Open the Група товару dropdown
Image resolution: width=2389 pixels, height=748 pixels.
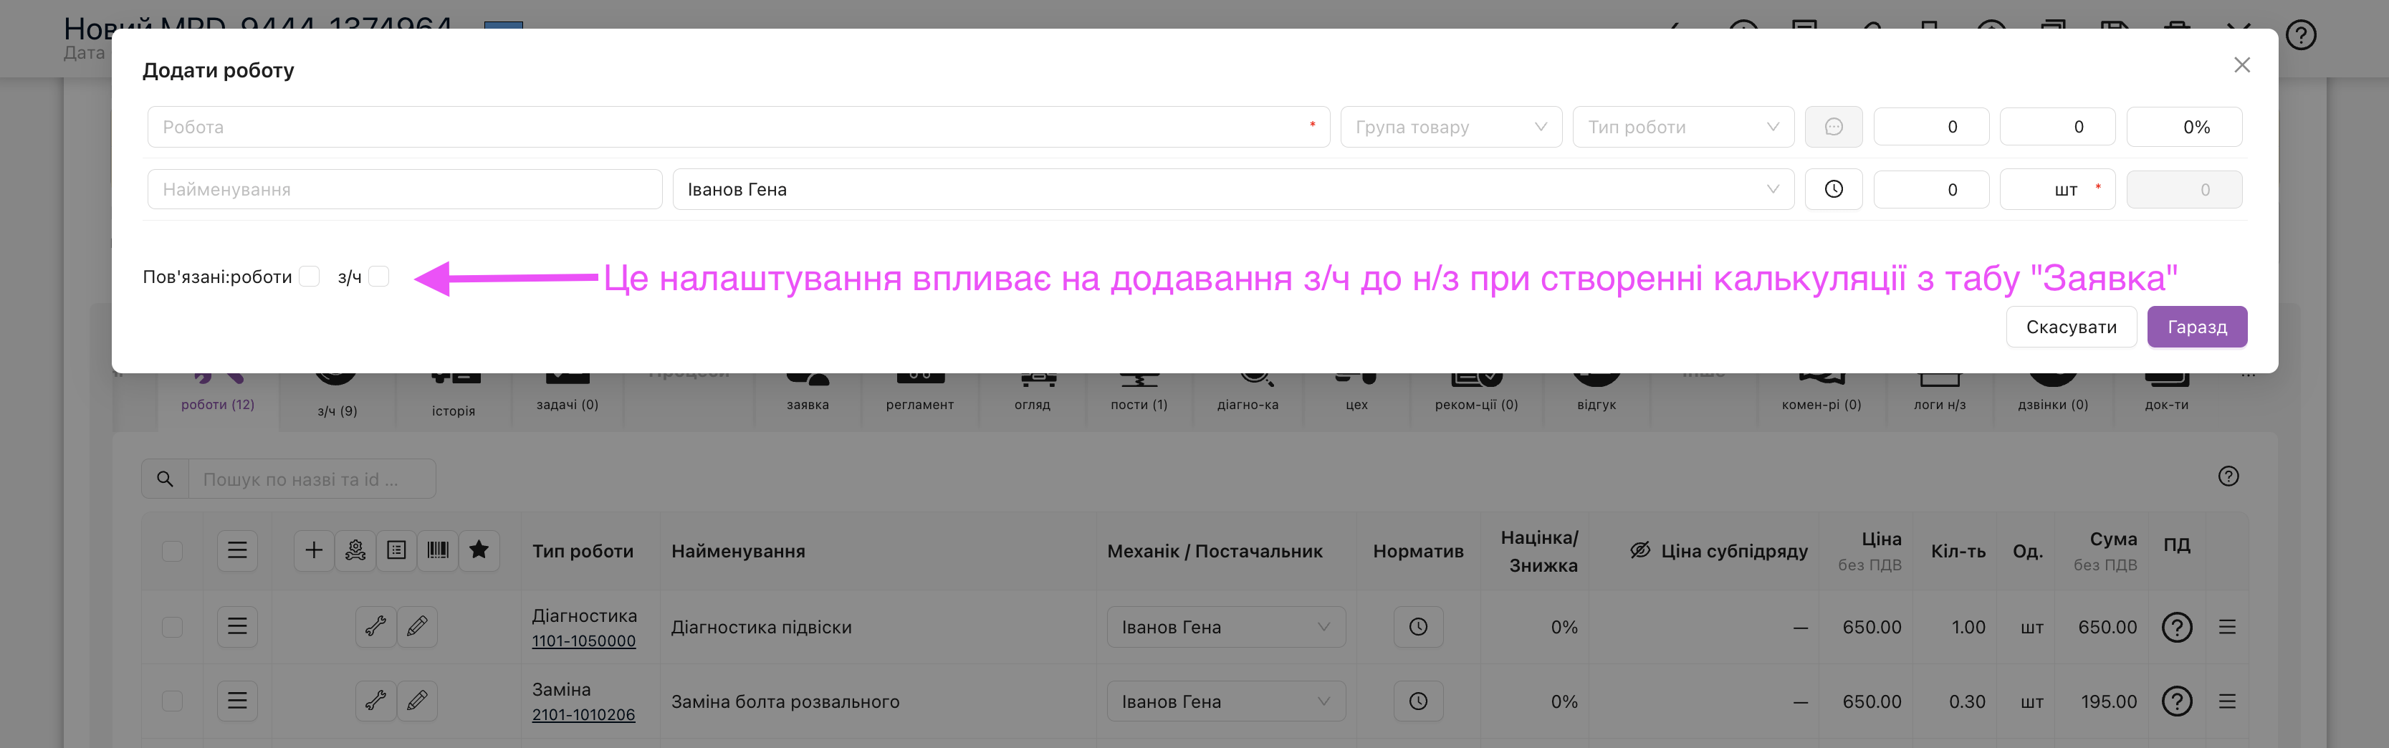[1450, 127]
